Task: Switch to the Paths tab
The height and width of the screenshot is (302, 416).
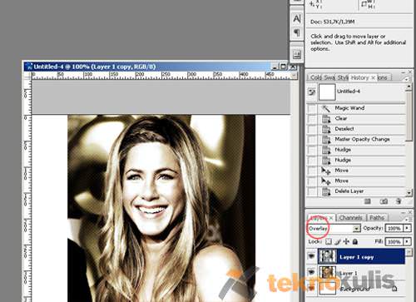Action: click(x=377, y=218)
